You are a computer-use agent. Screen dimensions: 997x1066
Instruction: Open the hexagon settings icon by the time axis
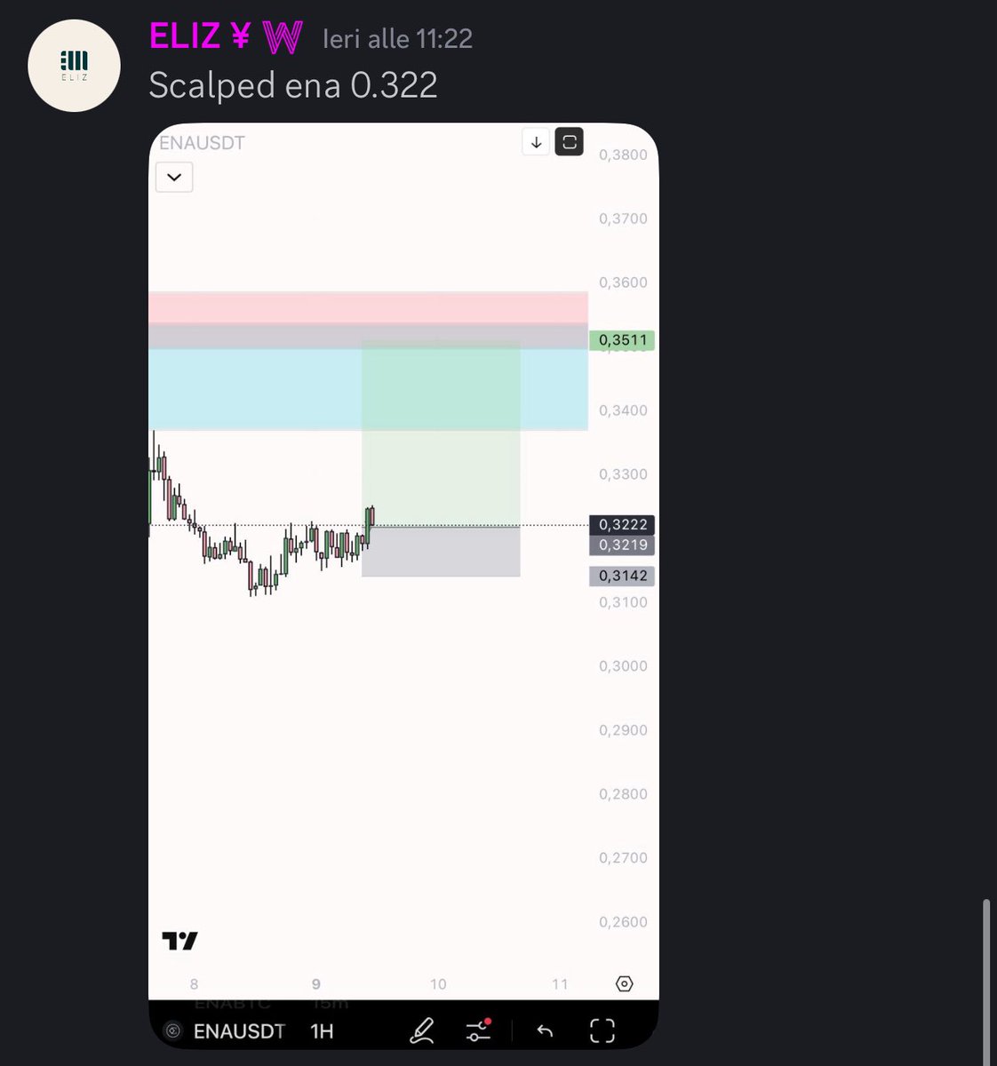pyautogui.click(x=625, y=983)
